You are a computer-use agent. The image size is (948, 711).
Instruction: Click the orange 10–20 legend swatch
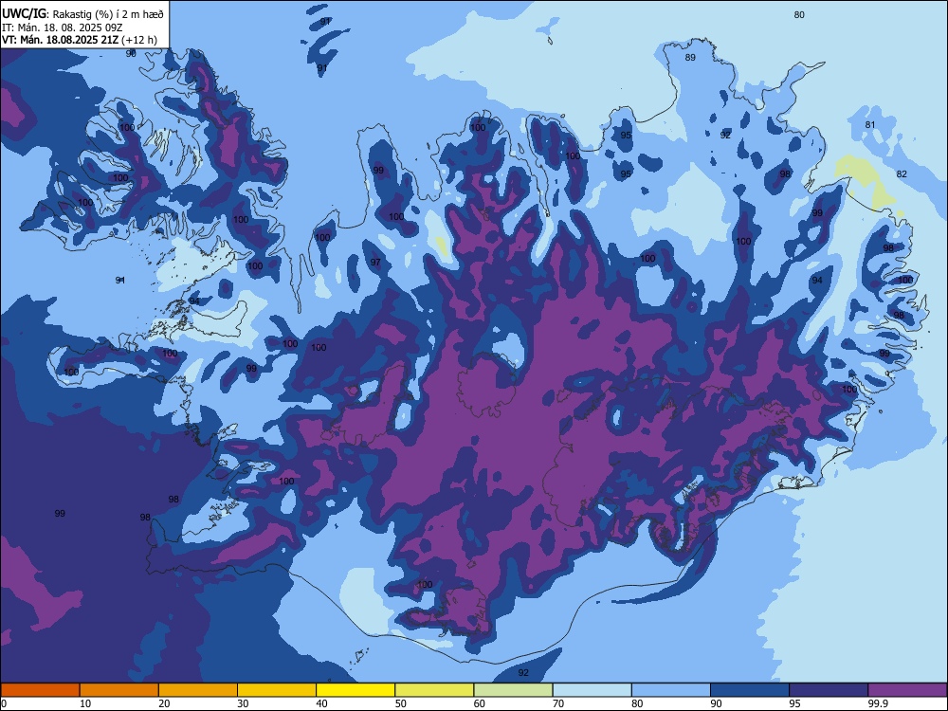tap(119, 690)
